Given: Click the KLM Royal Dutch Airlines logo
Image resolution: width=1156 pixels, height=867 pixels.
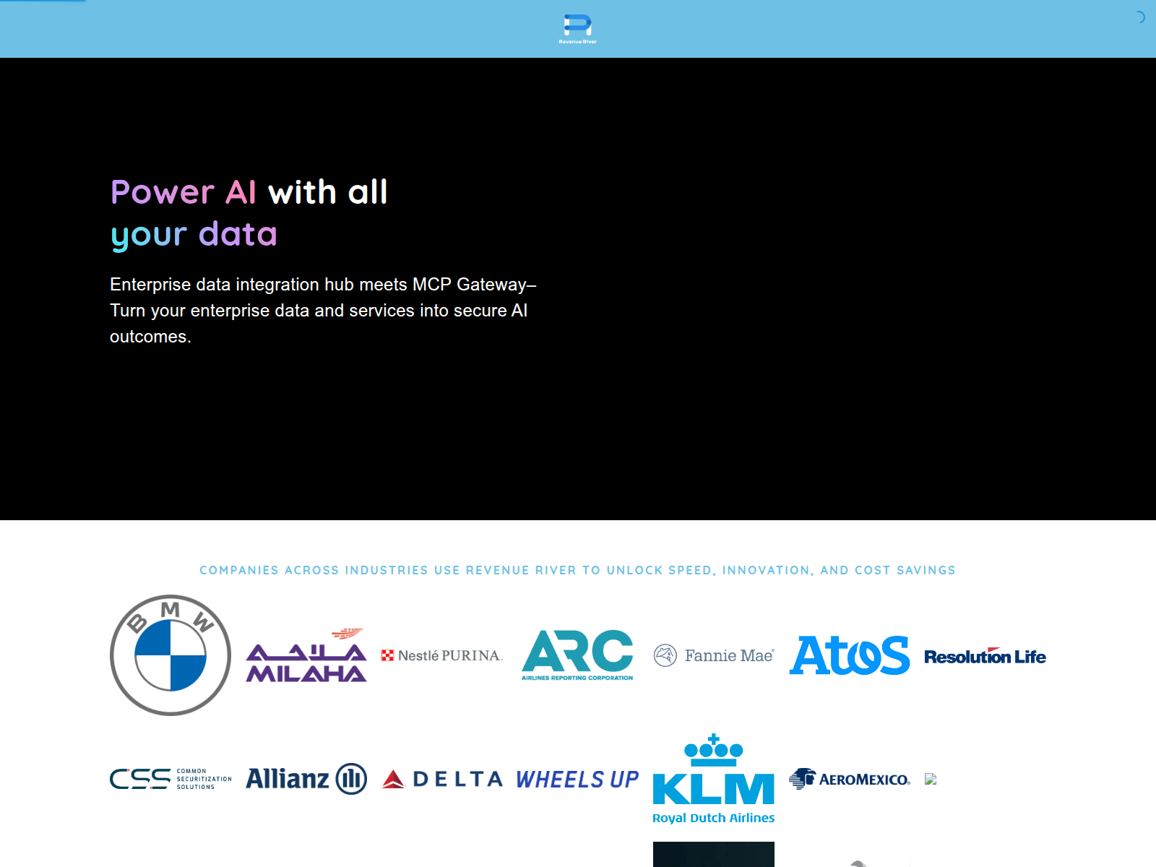Looking at the screenshot, I should coord(714,779).
